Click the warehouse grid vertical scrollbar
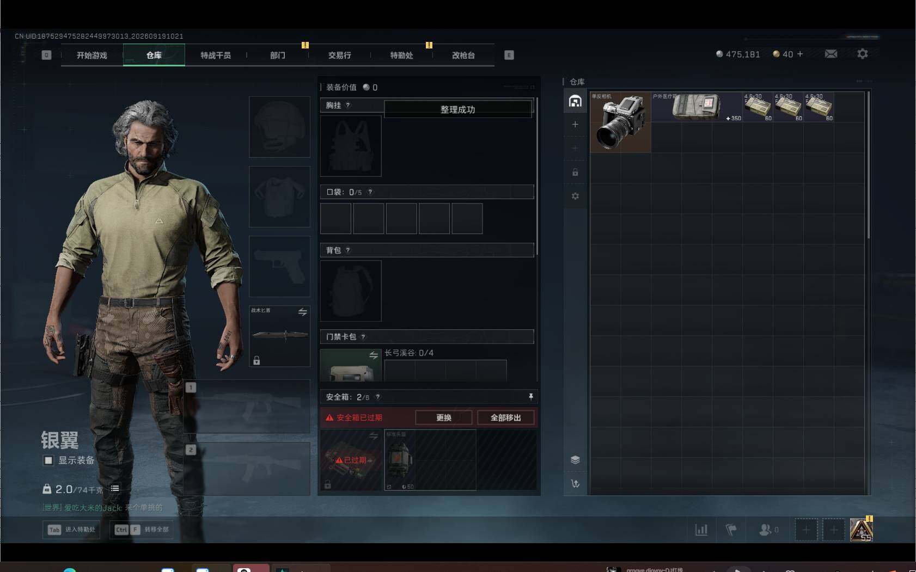 point(868,165)
